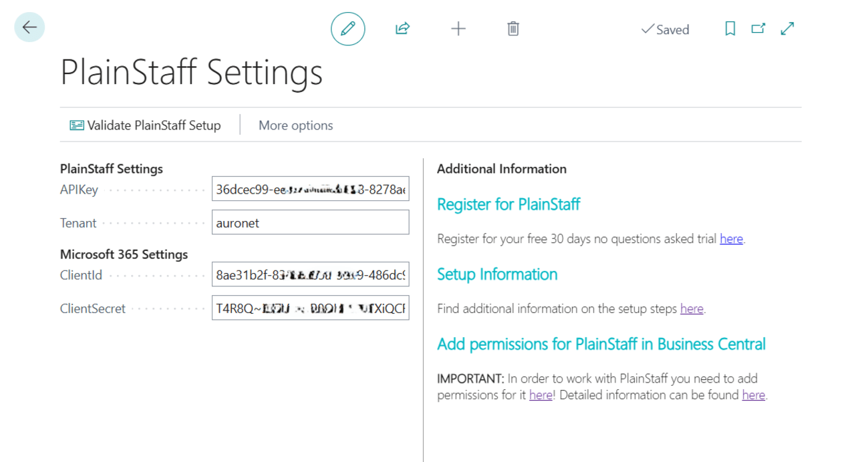The image size is (858, 462).
Task: Click the bold 'IMPORTANT:' notice text
Action: (470, 379)
